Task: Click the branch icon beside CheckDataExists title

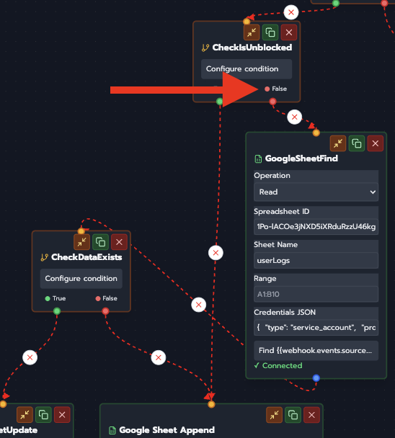Action: (x=44, y=257)
